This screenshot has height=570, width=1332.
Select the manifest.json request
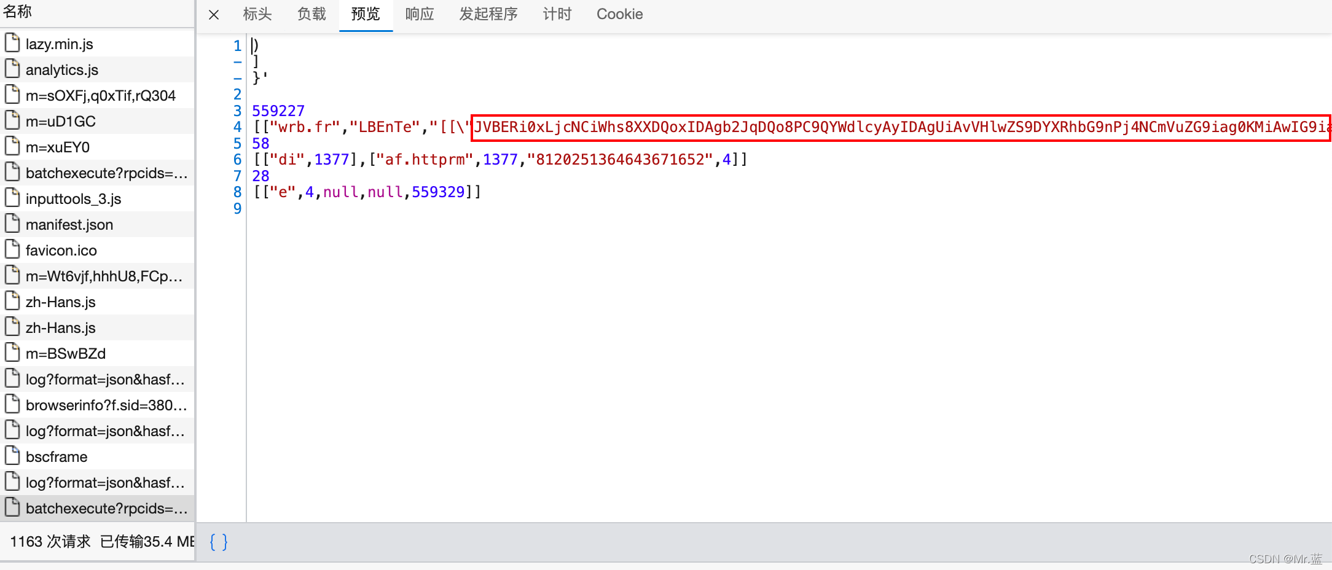97,224
